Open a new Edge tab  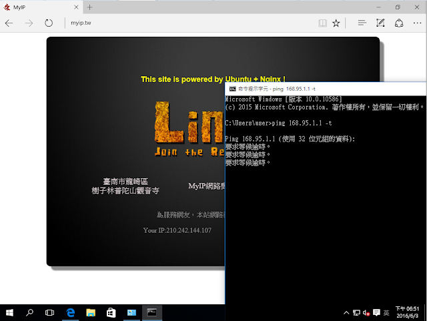click(x=89, y=7)
